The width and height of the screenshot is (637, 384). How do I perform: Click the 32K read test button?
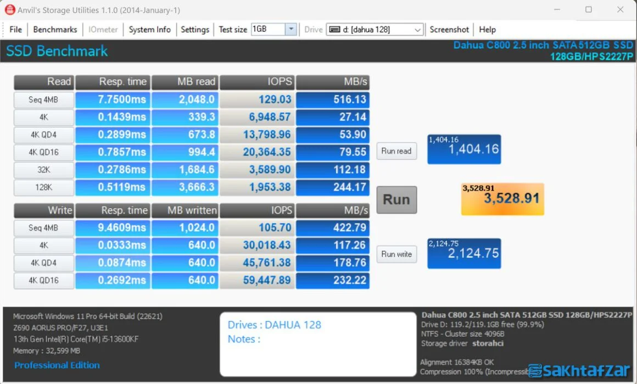tap(43, 170)
